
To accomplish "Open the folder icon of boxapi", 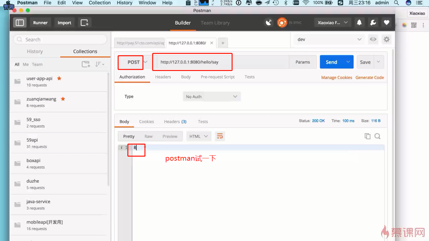I will pos(18,164).
